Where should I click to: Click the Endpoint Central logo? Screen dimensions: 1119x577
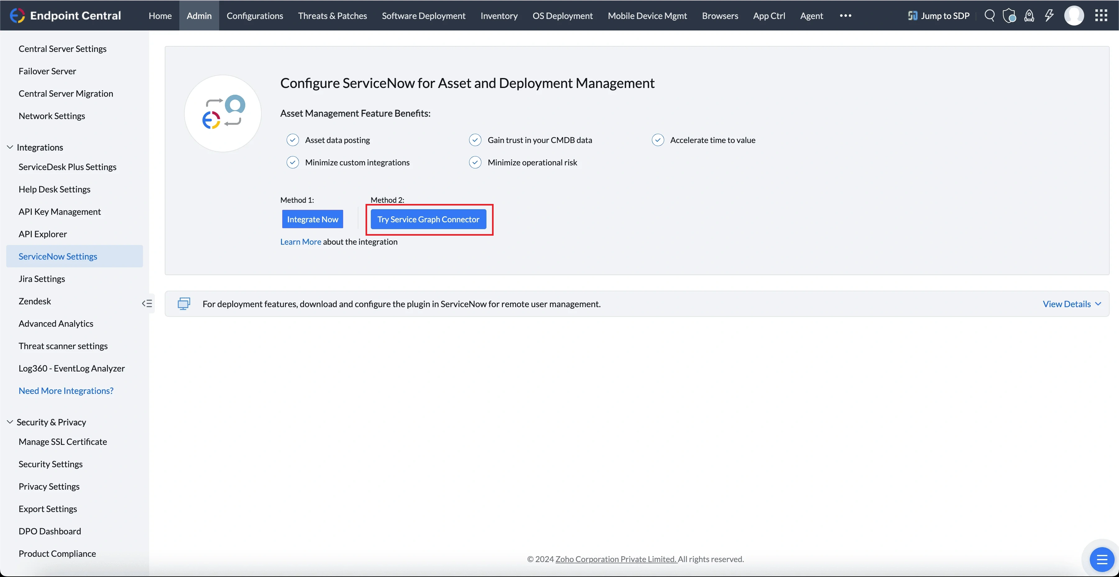65,16
